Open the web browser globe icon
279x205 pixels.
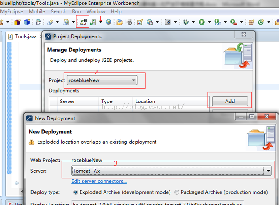(109, 22)
